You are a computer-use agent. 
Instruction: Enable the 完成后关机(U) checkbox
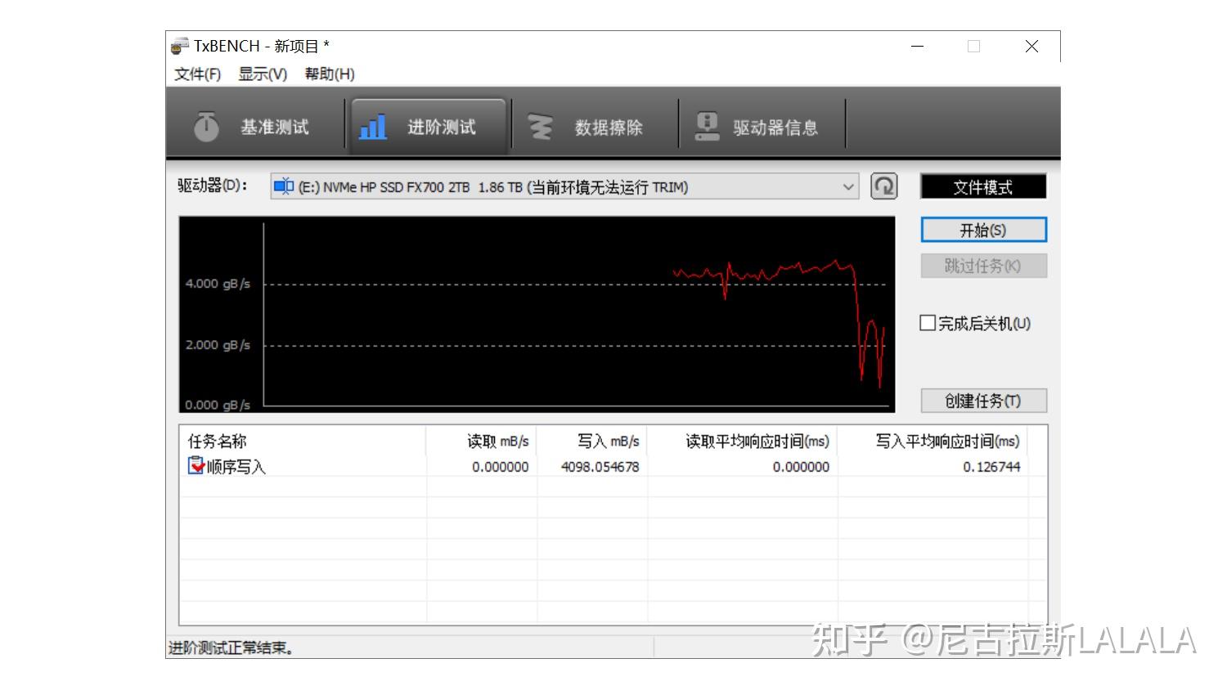click(x=927, y=323)
